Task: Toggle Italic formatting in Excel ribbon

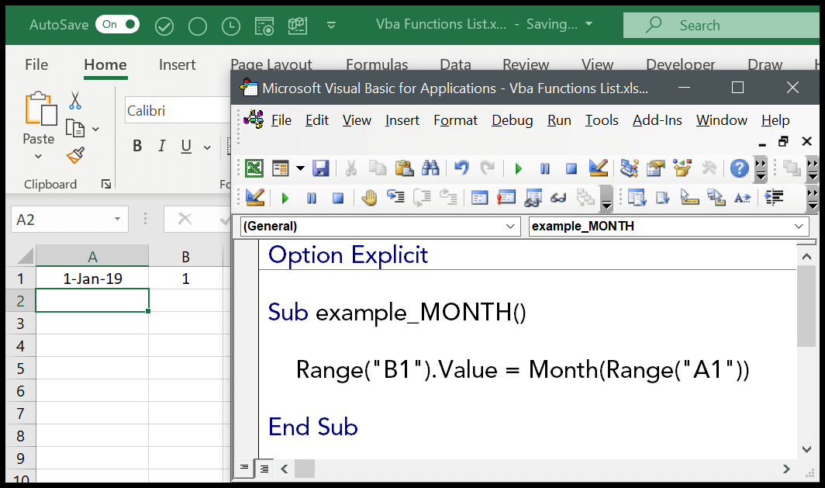Action: (x=162, y=147)
